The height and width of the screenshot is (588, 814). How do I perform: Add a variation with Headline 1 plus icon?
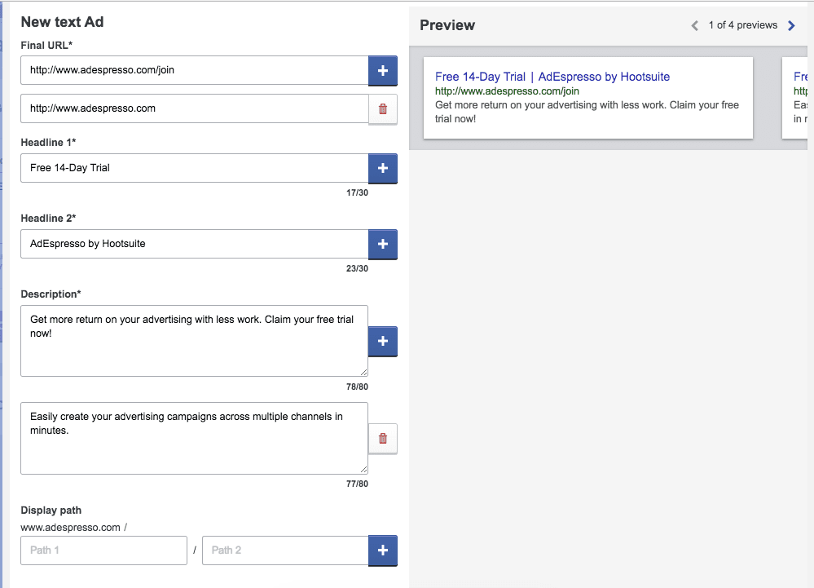coord(382,168)
